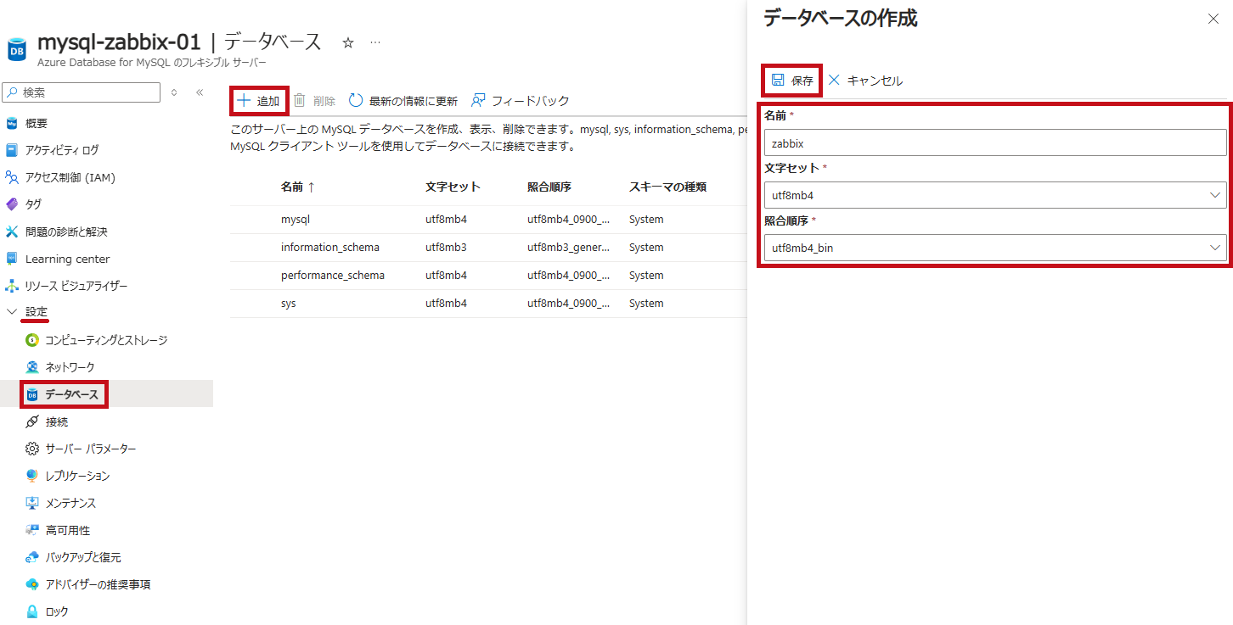Select the information_schema database row

(x=488, y=248)
